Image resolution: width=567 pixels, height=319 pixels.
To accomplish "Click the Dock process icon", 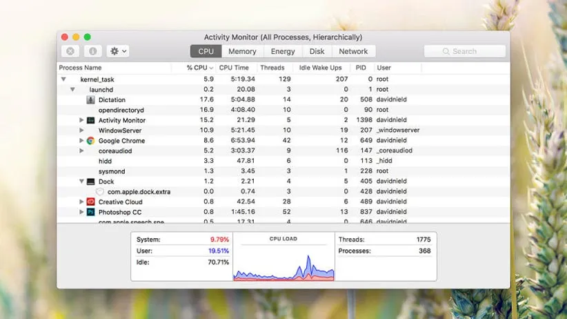I will point(90,182).
